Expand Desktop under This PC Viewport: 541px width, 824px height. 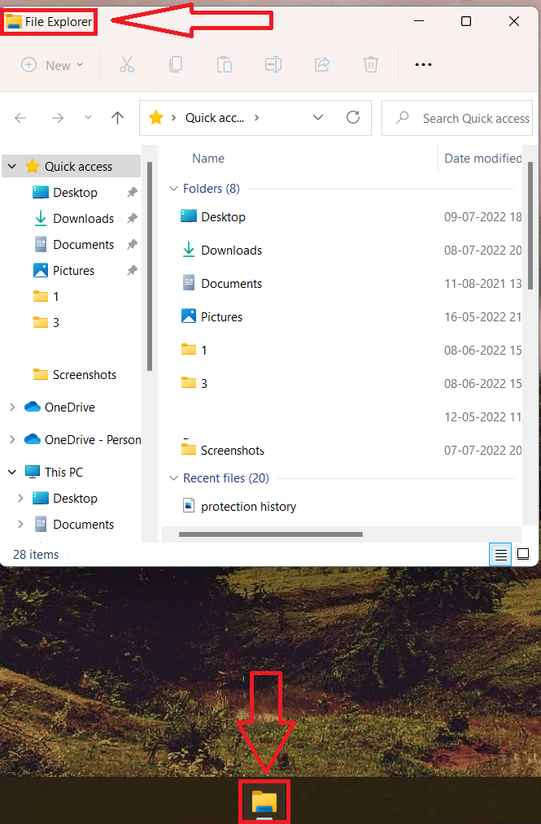tap(20, 498)
